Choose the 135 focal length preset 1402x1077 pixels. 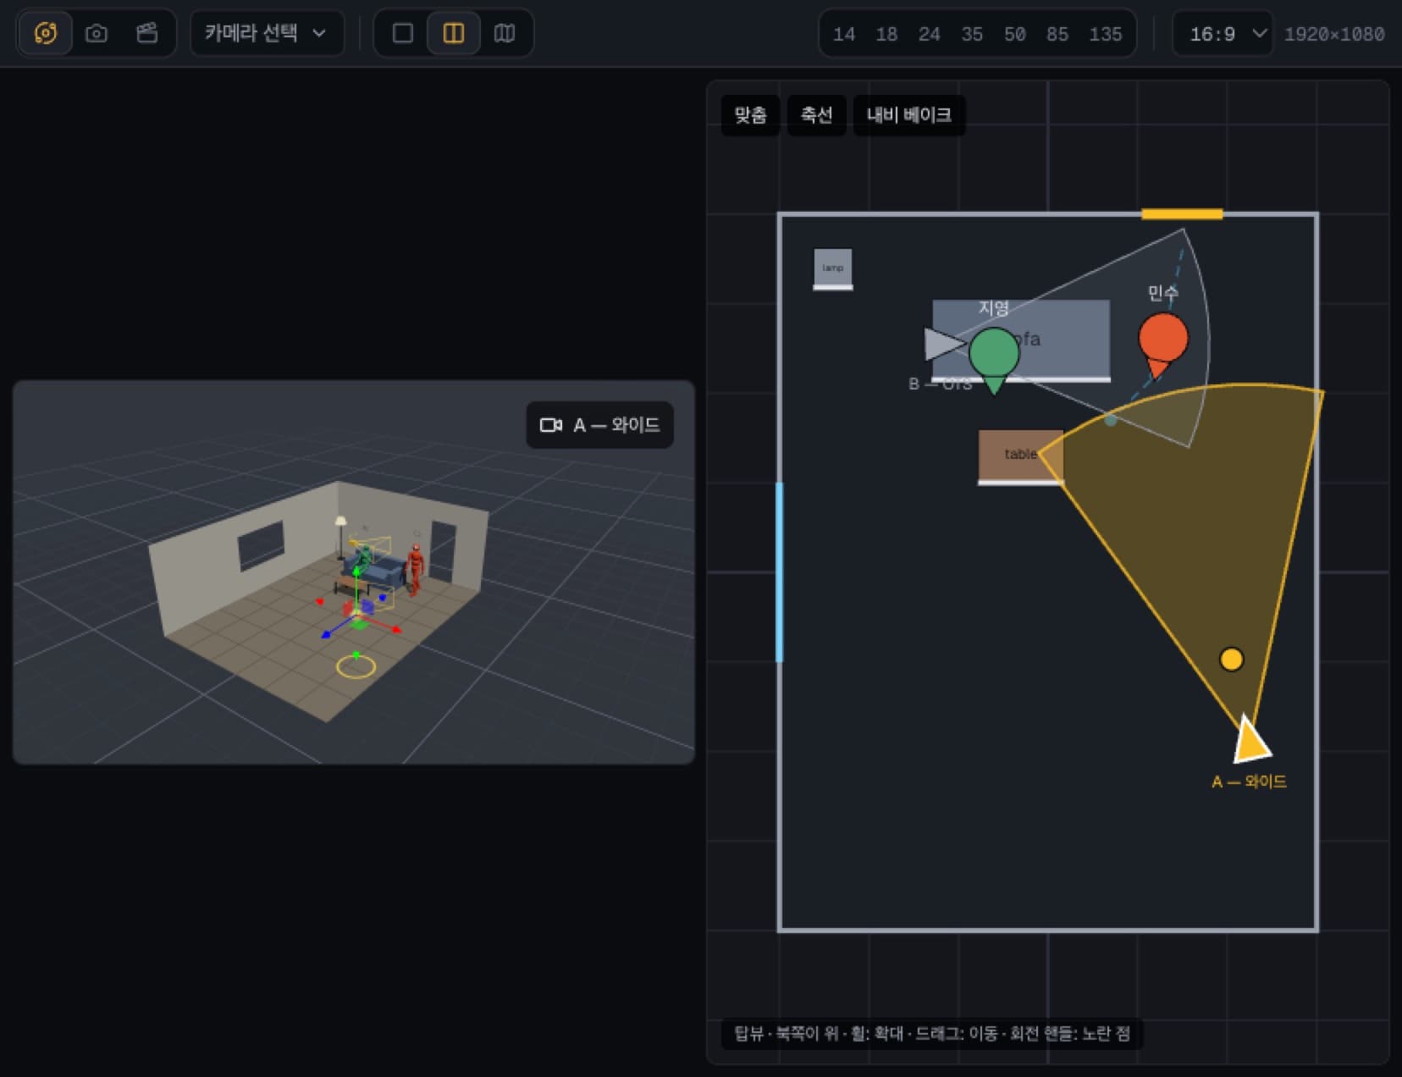tap(1105, 34)
